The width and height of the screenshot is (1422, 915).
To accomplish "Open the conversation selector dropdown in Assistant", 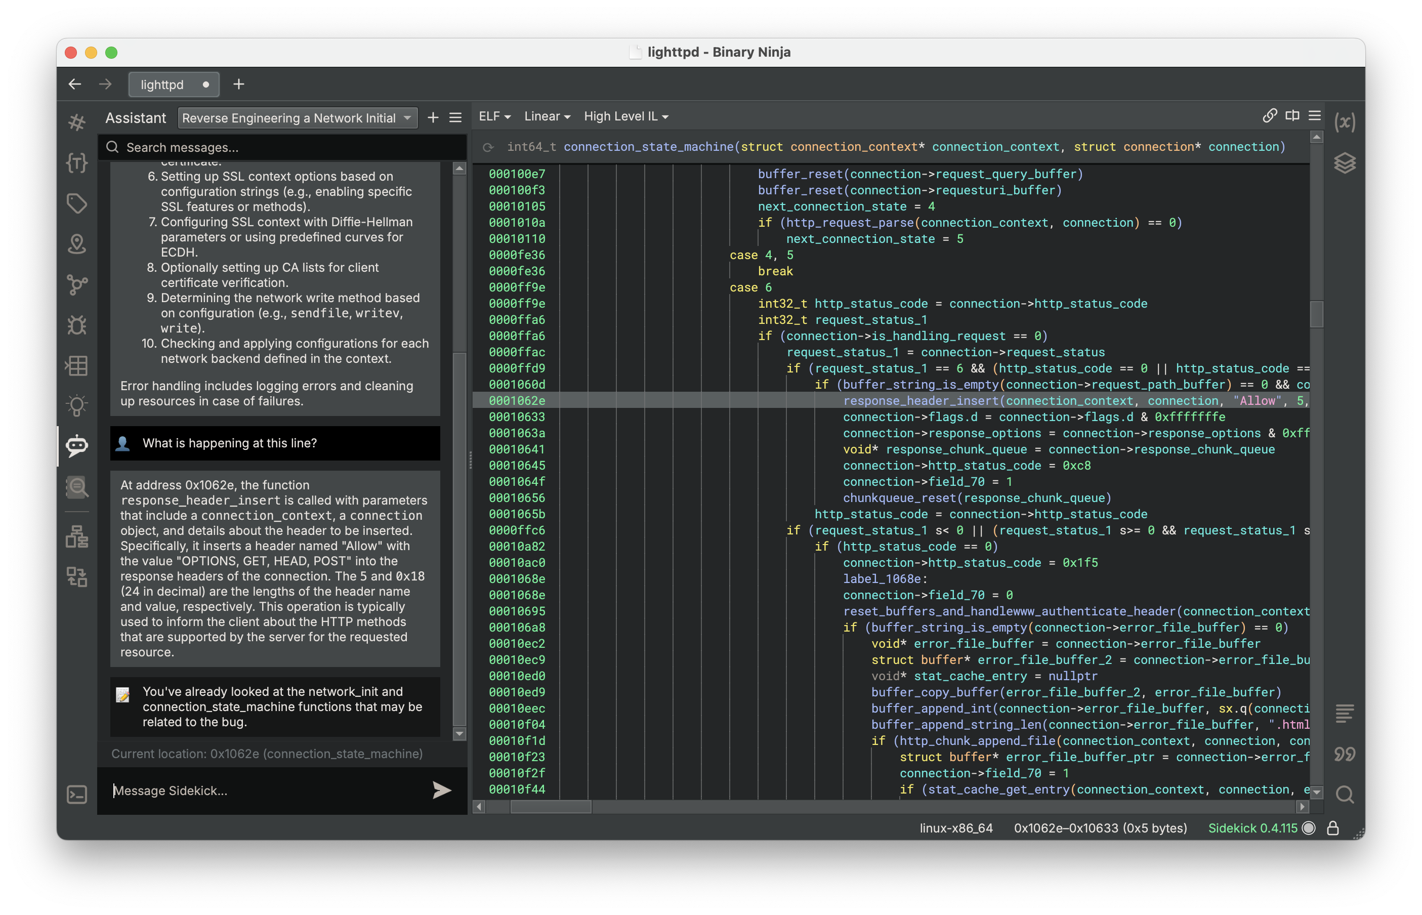I will click(x=297, y=117).
